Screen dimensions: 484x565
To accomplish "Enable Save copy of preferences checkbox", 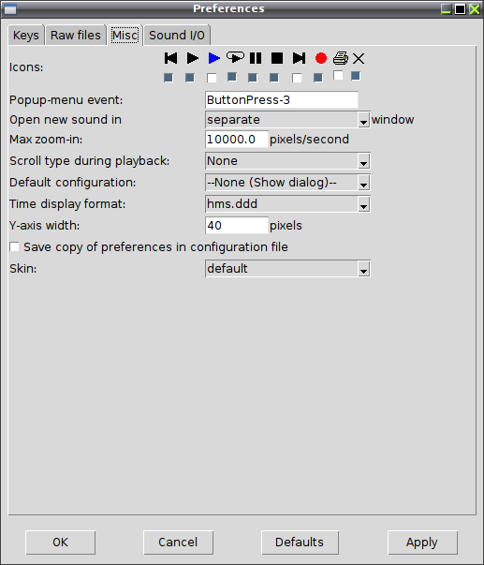I will pyautogui.click(x=14, y=246).
